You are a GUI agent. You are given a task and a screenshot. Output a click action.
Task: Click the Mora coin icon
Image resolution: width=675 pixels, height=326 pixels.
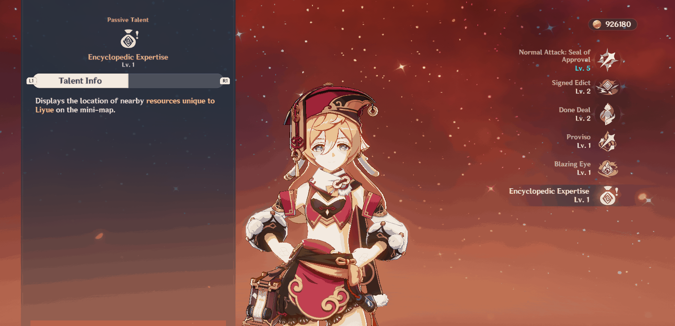597,24
